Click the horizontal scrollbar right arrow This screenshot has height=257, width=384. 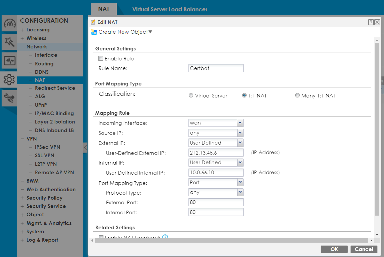372,240
